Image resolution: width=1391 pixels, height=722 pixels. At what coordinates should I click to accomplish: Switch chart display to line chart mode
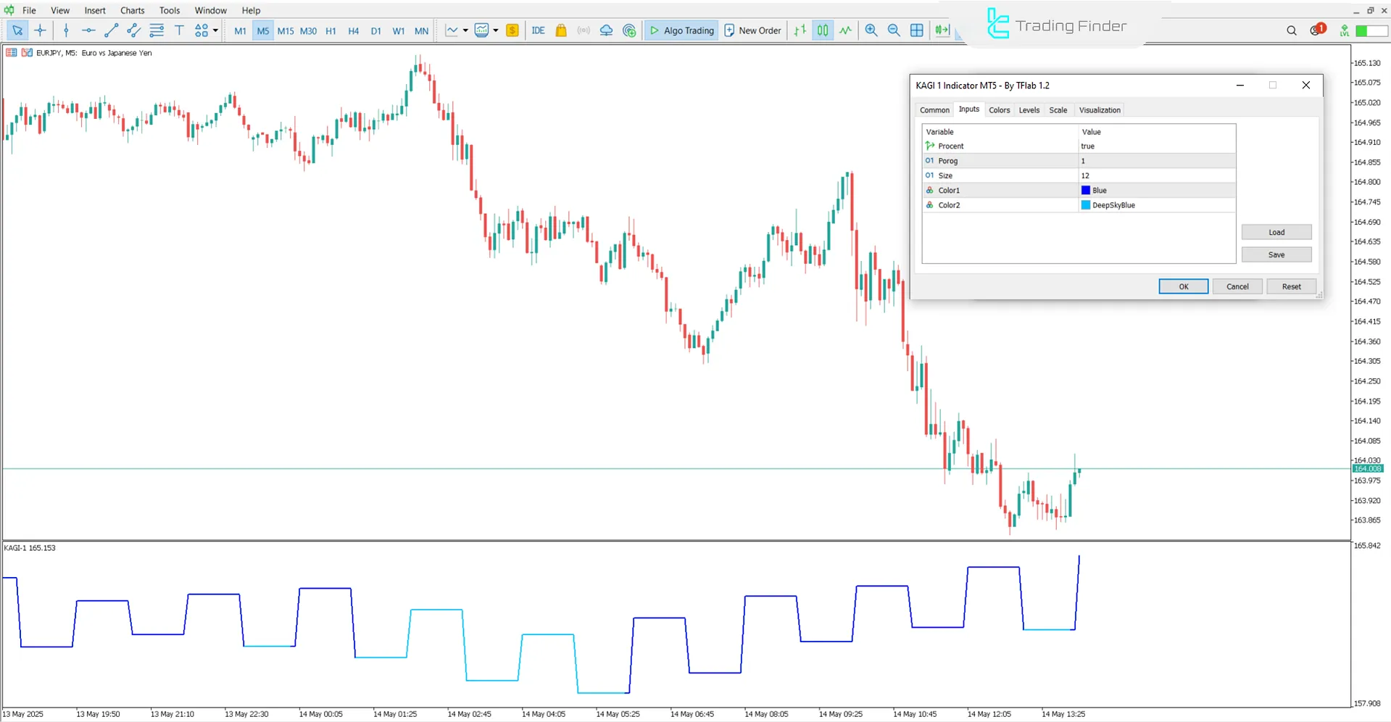click(845, 30)
